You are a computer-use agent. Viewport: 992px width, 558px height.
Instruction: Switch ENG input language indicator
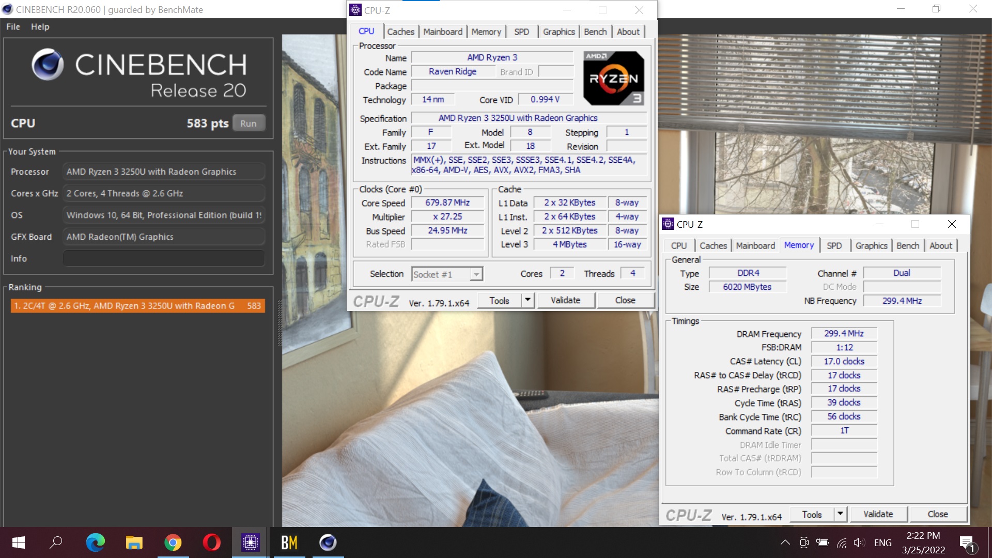(883, 542)
